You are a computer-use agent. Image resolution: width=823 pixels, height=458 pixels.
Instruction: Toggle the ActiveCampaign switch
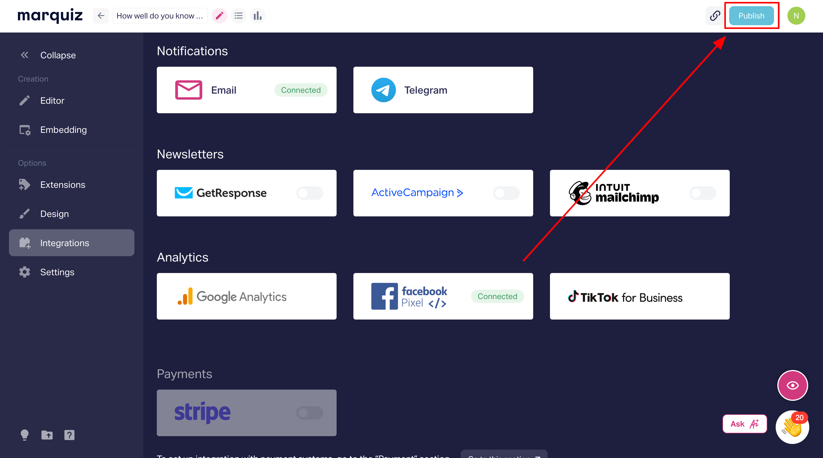pos(506,193)
